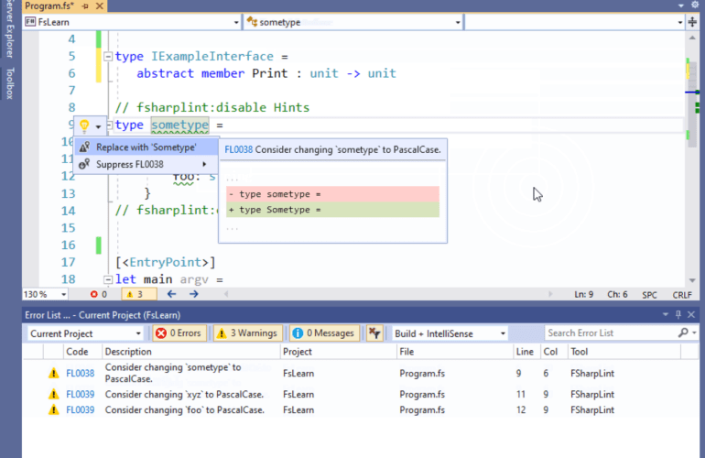Click the split editor icon at top right
This screenshot has width=705, height=458.
[693, 20]
